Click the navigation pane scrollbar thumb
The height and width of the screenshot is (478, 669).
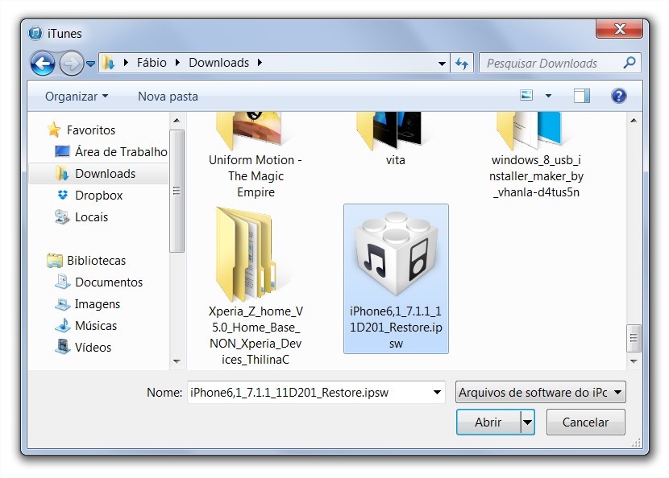(x=177, y=191)
